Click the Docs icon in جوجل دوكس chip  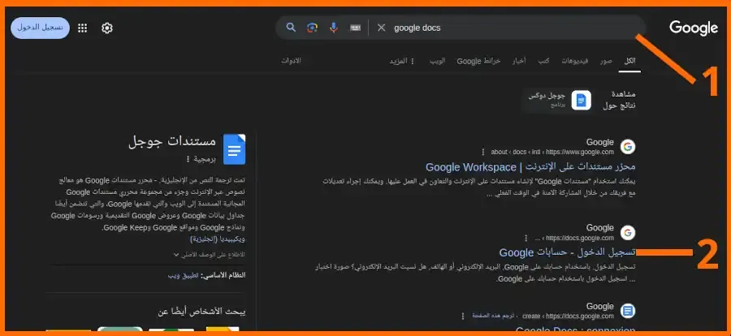(x=582, y=100)
